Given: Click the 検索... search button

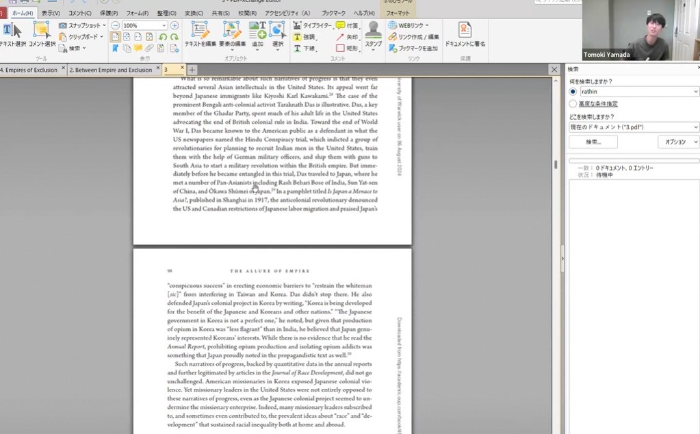Looking at the screenshot, I should (593, 142).
